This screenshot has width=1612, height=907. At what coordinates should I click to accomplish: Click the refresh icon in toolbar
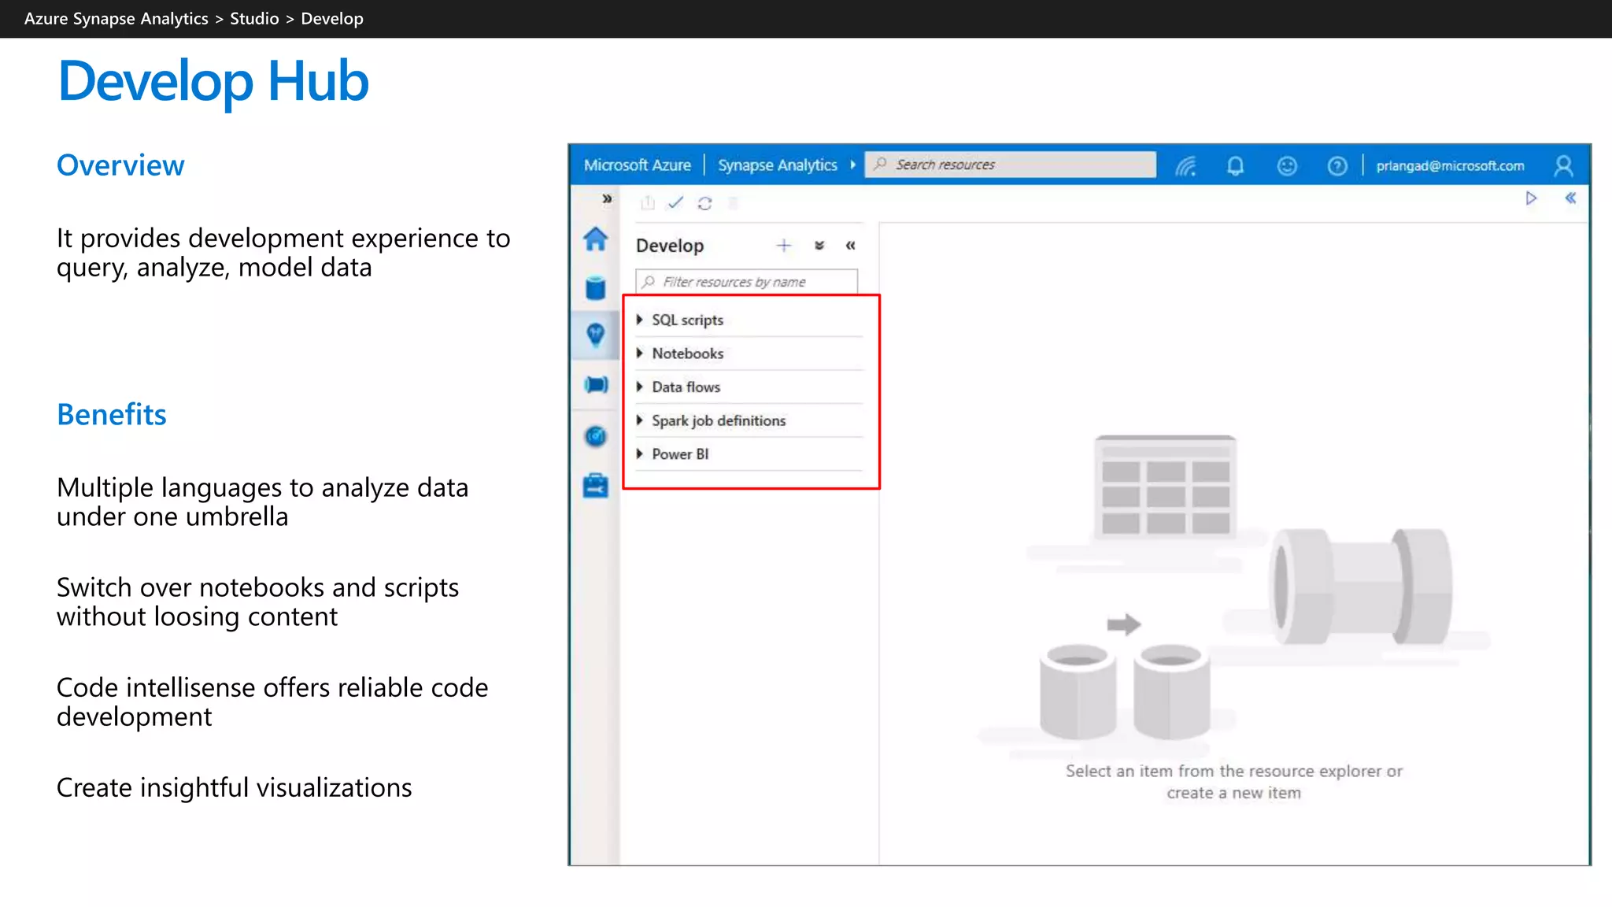704,203
